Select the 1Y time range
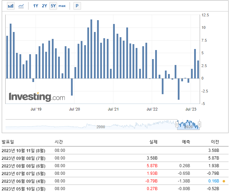231x196 pixels. point(35,6)
